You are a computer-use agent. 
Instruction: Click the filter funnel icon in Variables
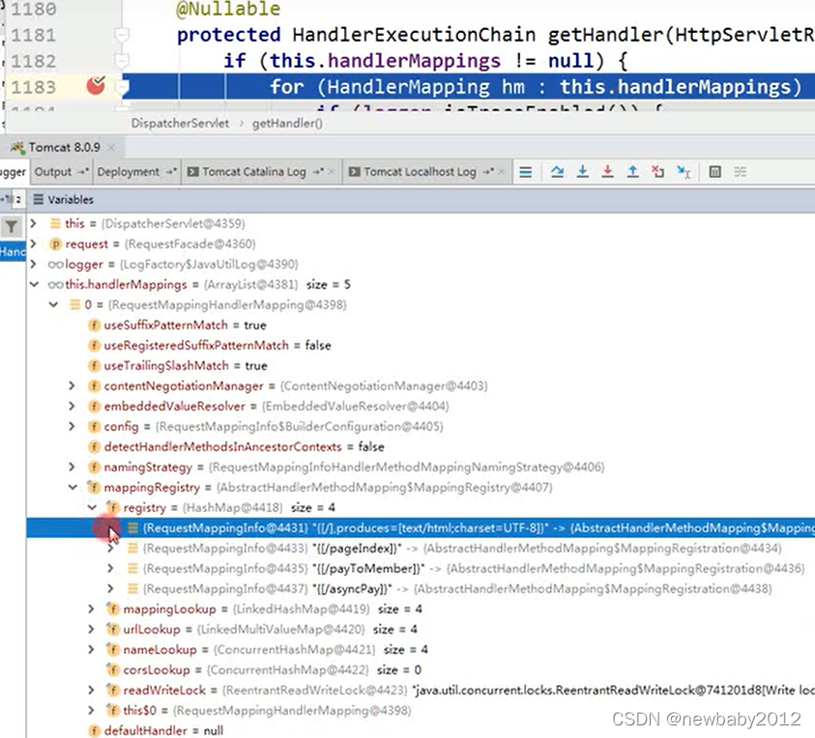point(12,226)
